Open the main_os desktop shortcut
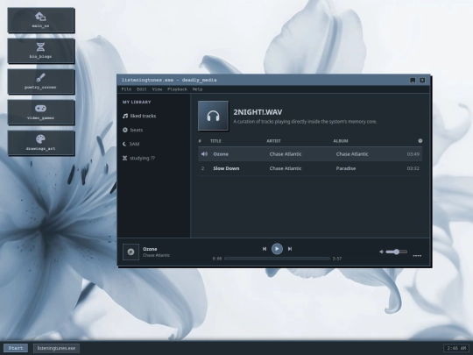This screenshot has width=473, height=355. click(x=41, y=20)
